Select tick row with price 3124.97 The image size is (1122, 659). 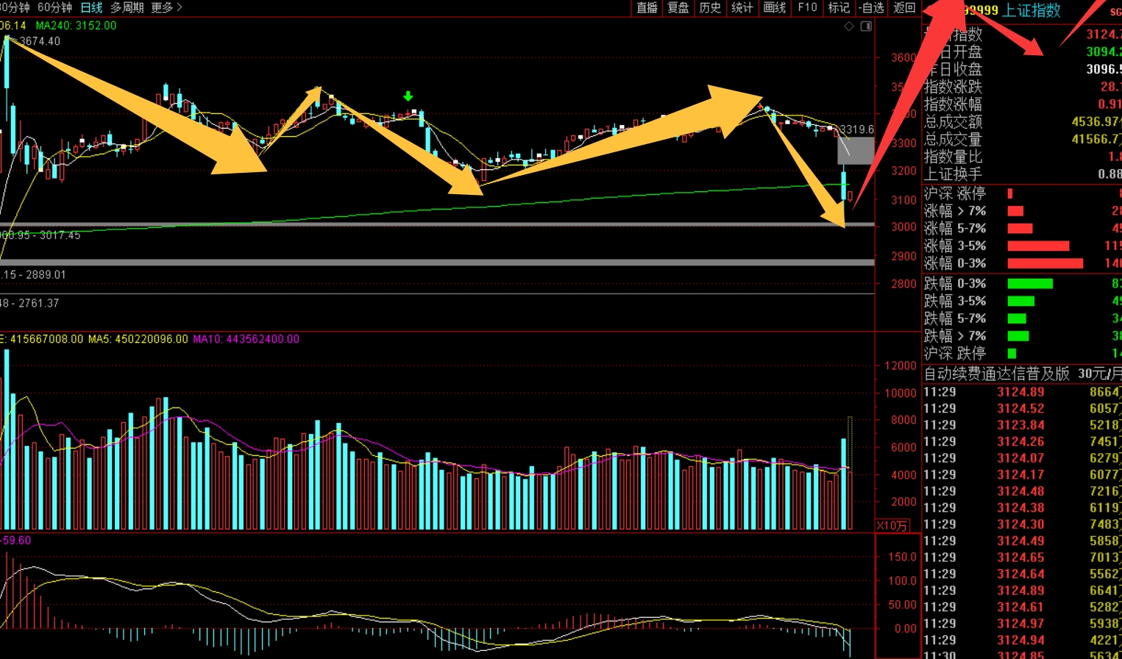click(1023, 624)
